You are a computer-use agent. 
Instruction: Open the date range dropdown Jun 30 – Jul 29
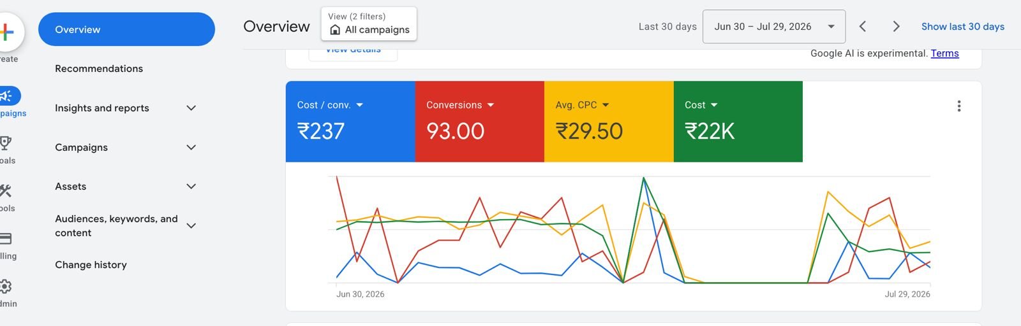[774, 26]
